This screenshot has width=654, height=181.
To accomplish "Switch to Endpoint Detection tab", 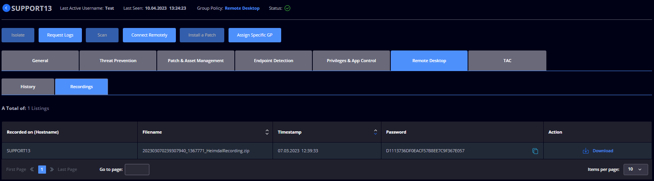I will (273, 61).
